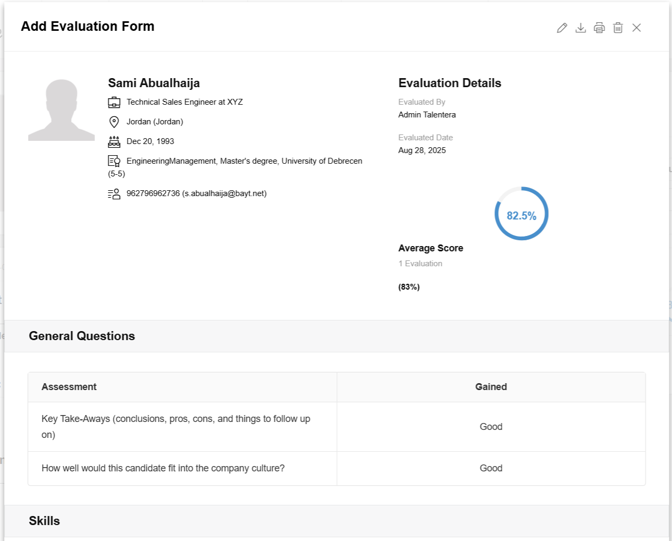Click the education certificate icon

coord(114,161)
